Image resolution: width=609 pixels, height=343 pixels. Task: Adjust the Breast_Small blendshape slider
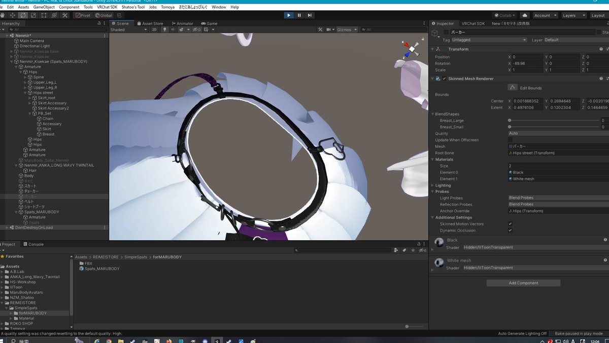[554, 127]
